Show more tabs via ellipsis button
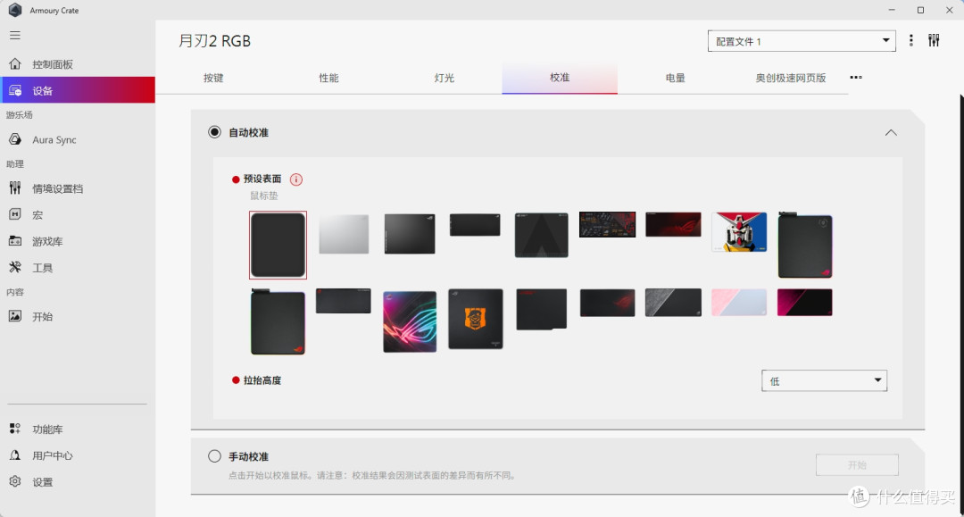The width and height of the screenshot is (964, 517). [x=856, y=78]
